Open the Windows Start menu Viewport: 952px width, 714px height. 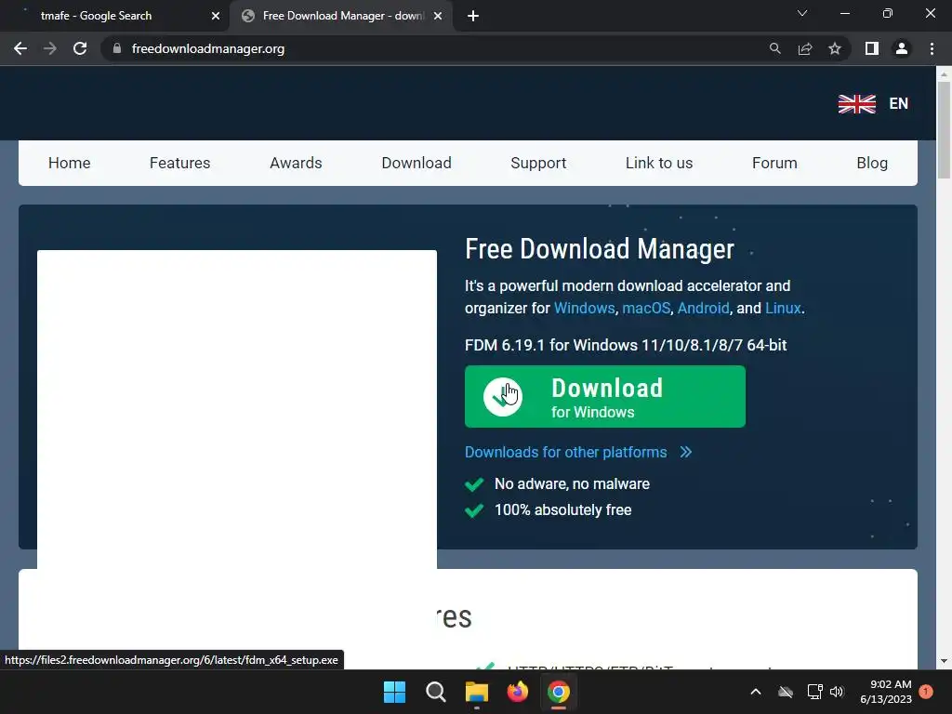click(x=394, y=692)
